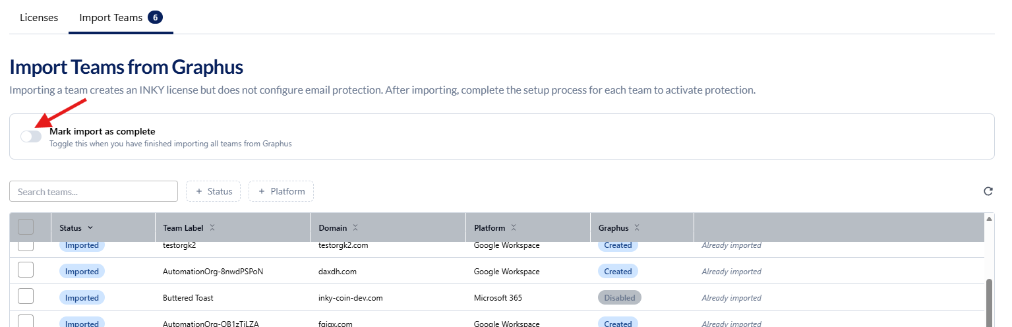Click the Disabled badge for Buttered Toast

coord(619,298)
